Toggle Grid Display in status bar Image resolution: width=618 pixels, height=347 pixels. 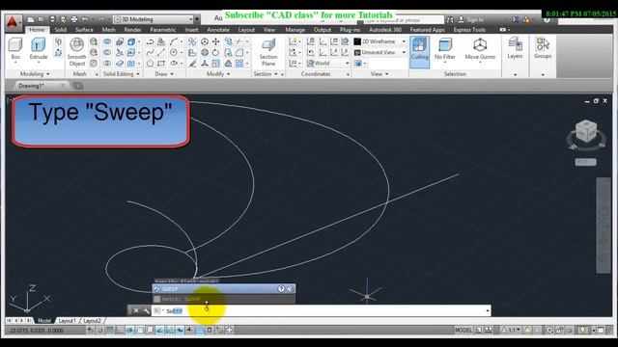point(110,330)
